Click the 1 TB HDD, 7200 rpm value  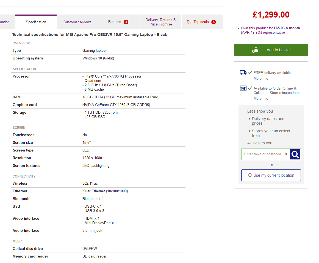pos(100,112)
